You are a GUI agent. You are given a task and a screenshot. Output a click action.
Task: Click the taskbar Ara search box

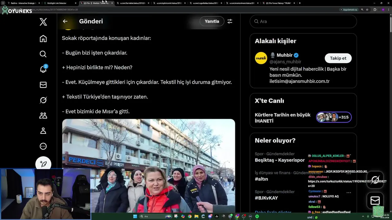[x=156, y=216]
